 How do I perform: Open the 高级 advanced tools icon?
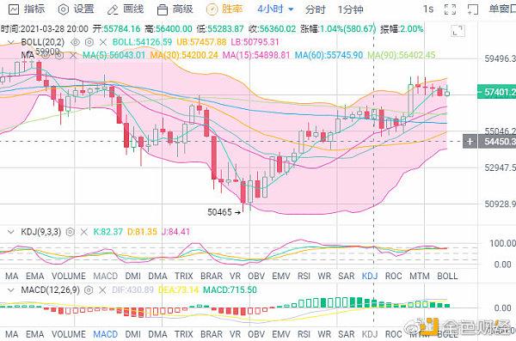[x=163, y=9]
